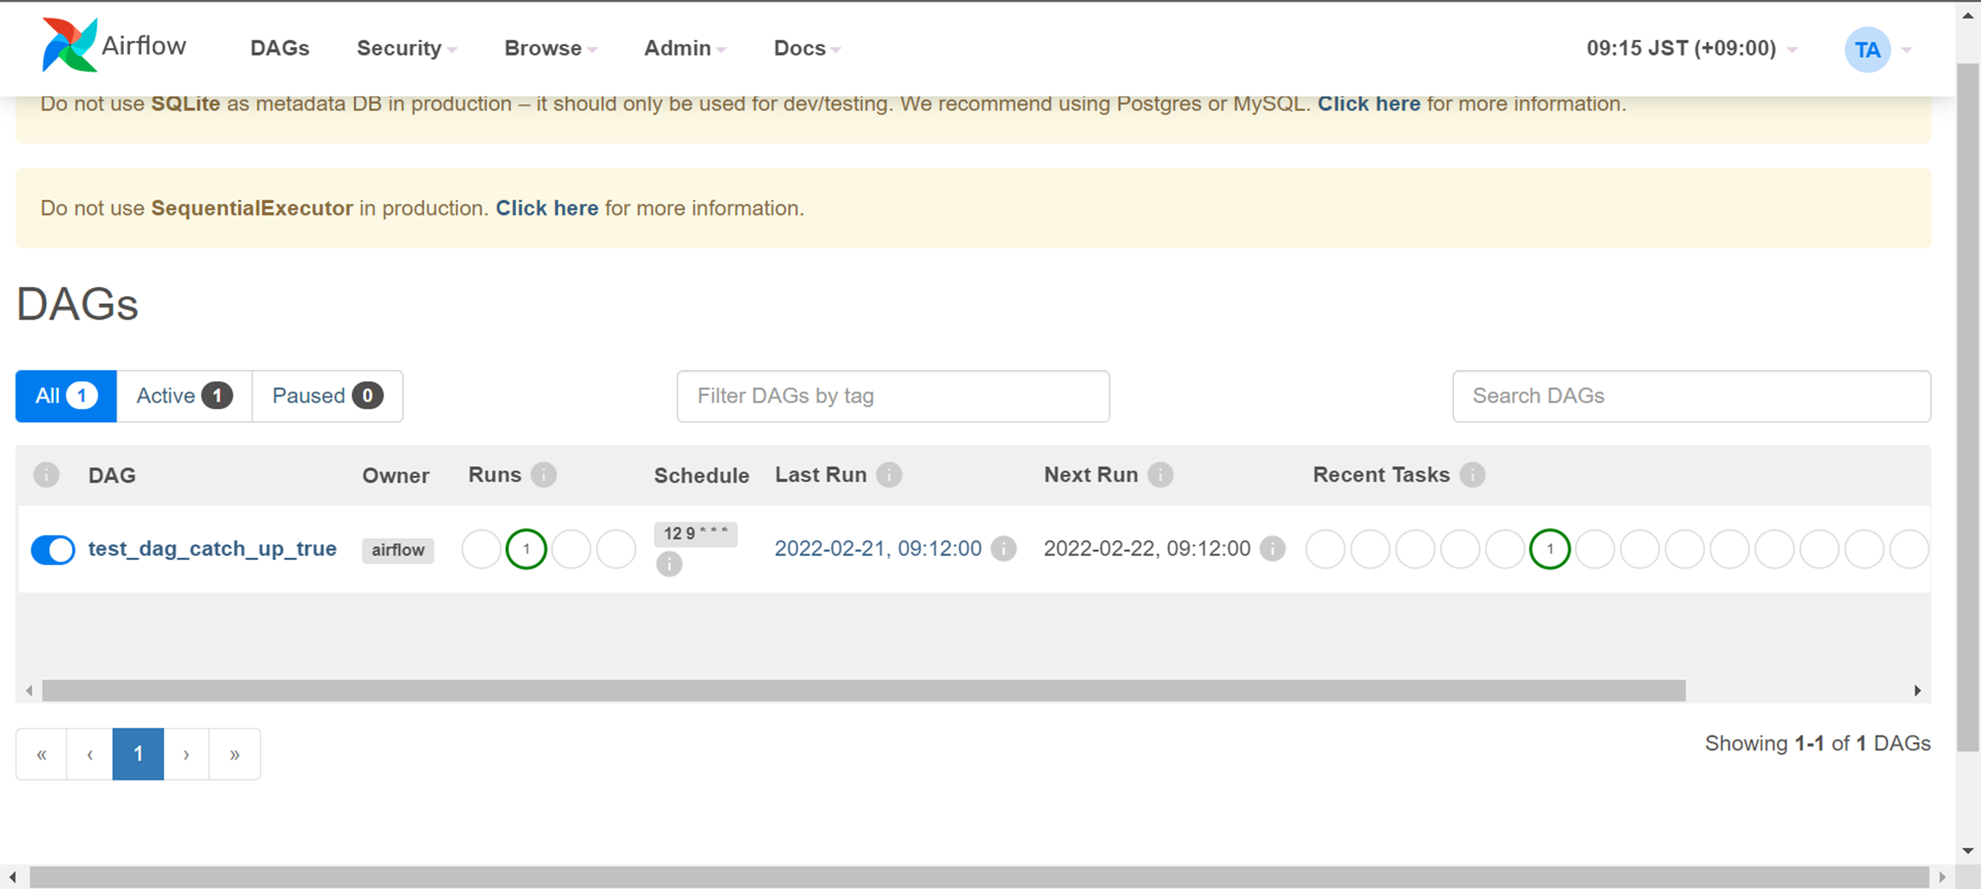The width and height of the screenshot is (1981, 889).
Task: Open test_dag_catch_up_true DAG link
Action: [x=212, y=548]
